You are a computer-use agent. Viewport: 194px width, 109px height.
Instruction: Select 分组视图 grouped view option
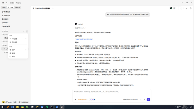18,39
